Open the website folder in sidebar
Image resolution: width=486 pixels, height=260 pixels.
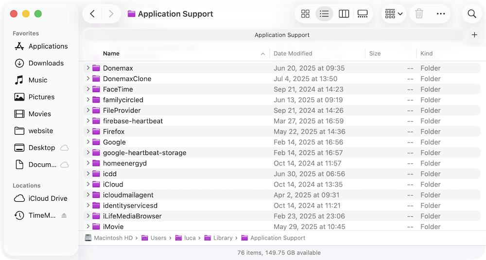point(34,131)
